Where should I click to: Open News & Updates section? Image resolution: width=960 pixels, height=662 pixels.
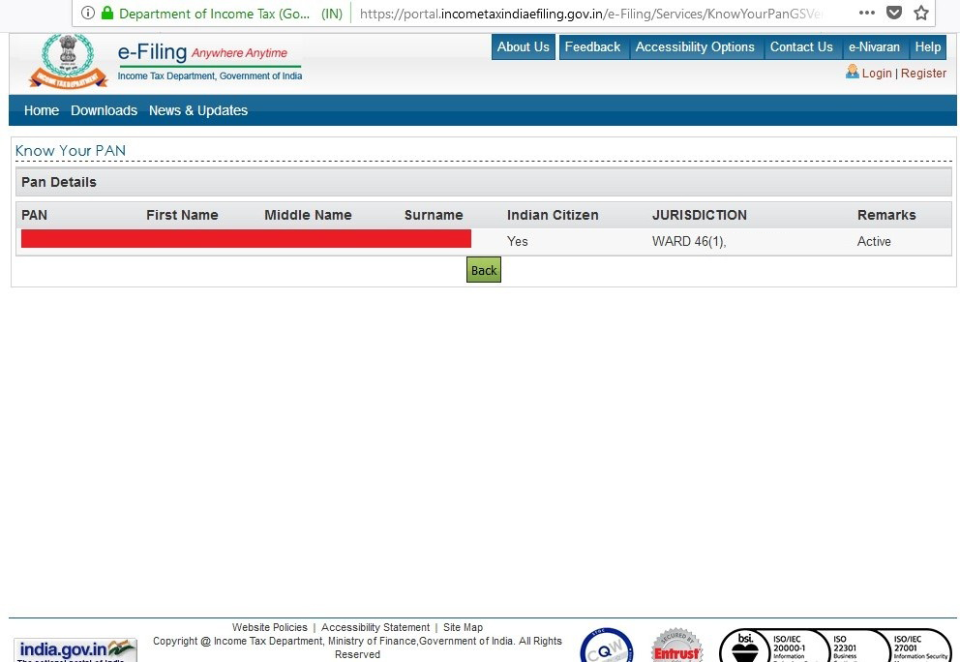(198, 110)
